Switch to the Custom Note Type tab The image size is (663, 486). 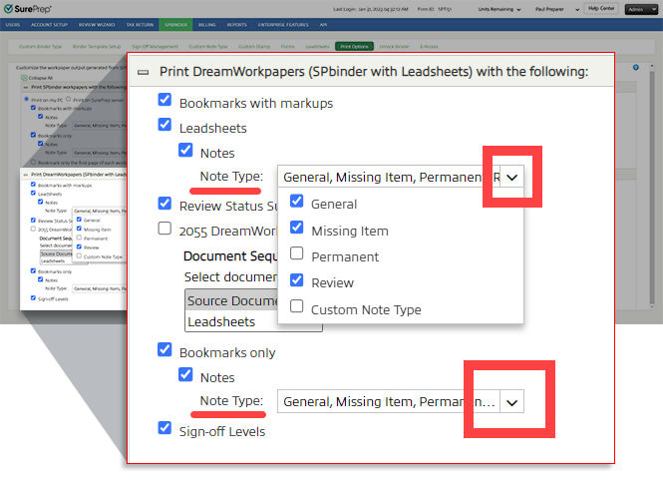208,47
